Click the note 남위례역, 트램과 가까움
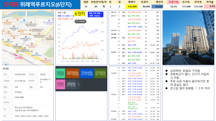216x121 pixels. [x=185, y=71]
